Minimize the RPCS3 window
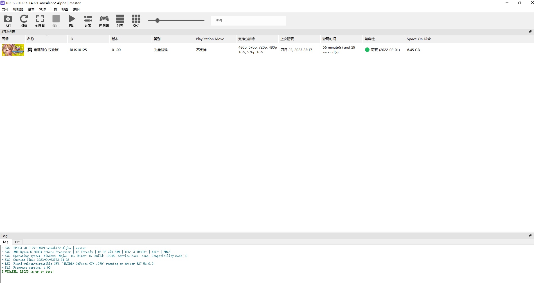 point(507,3)
